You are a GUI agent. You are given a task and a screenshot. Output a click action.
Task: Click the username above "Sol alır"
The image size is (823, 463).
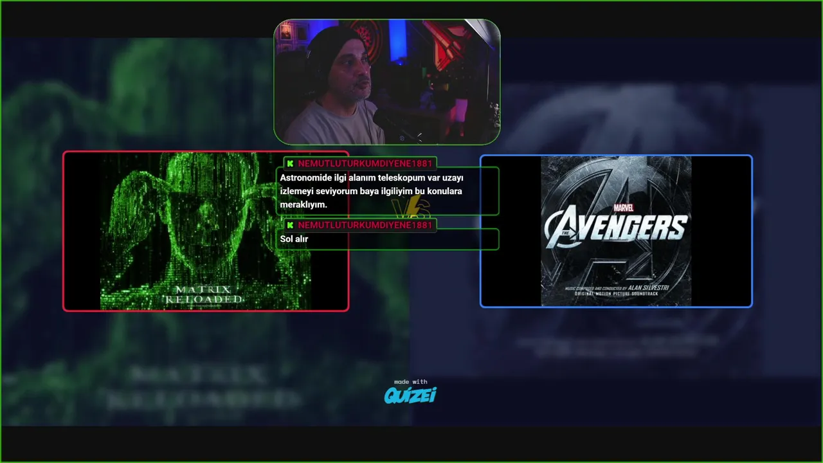(365, 225)
